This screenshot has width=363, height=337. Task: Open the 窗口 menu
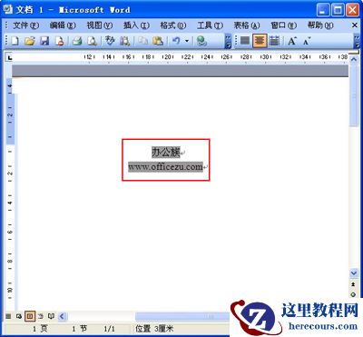284,25
